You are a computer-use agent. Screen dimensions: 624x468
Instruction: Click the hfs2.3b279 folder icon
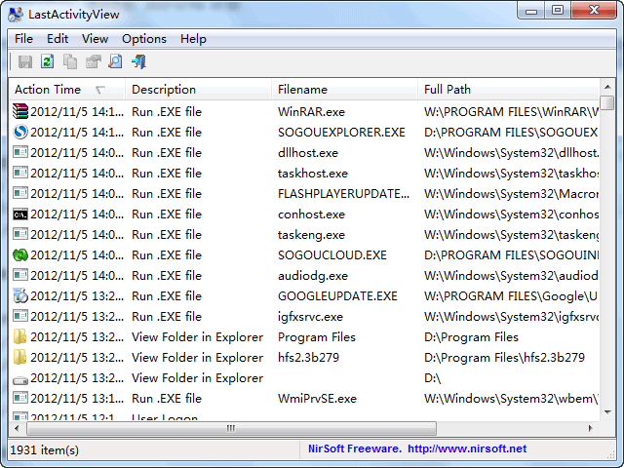19,357
